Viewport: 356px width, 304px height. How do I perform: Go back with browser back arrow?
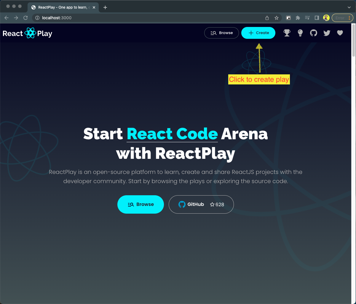pyautogui.click(x=7, y=18)
